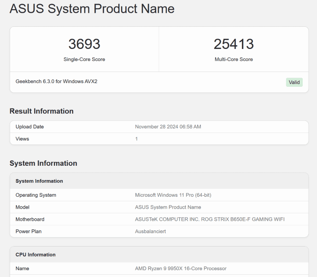Viewport: 317px width, 277px height.
Task: Select the single-core score 3693
Action: pos(84,44)
